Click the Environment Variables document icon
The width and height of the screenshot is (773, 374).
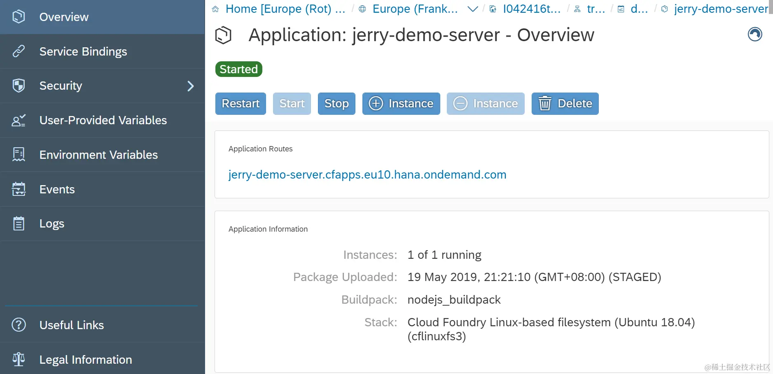click(x=18, y=155)
